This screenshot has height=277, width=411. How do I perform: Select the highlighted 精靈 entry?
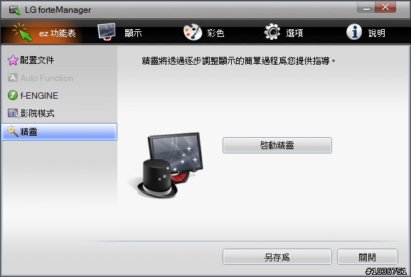pos(59,131)
